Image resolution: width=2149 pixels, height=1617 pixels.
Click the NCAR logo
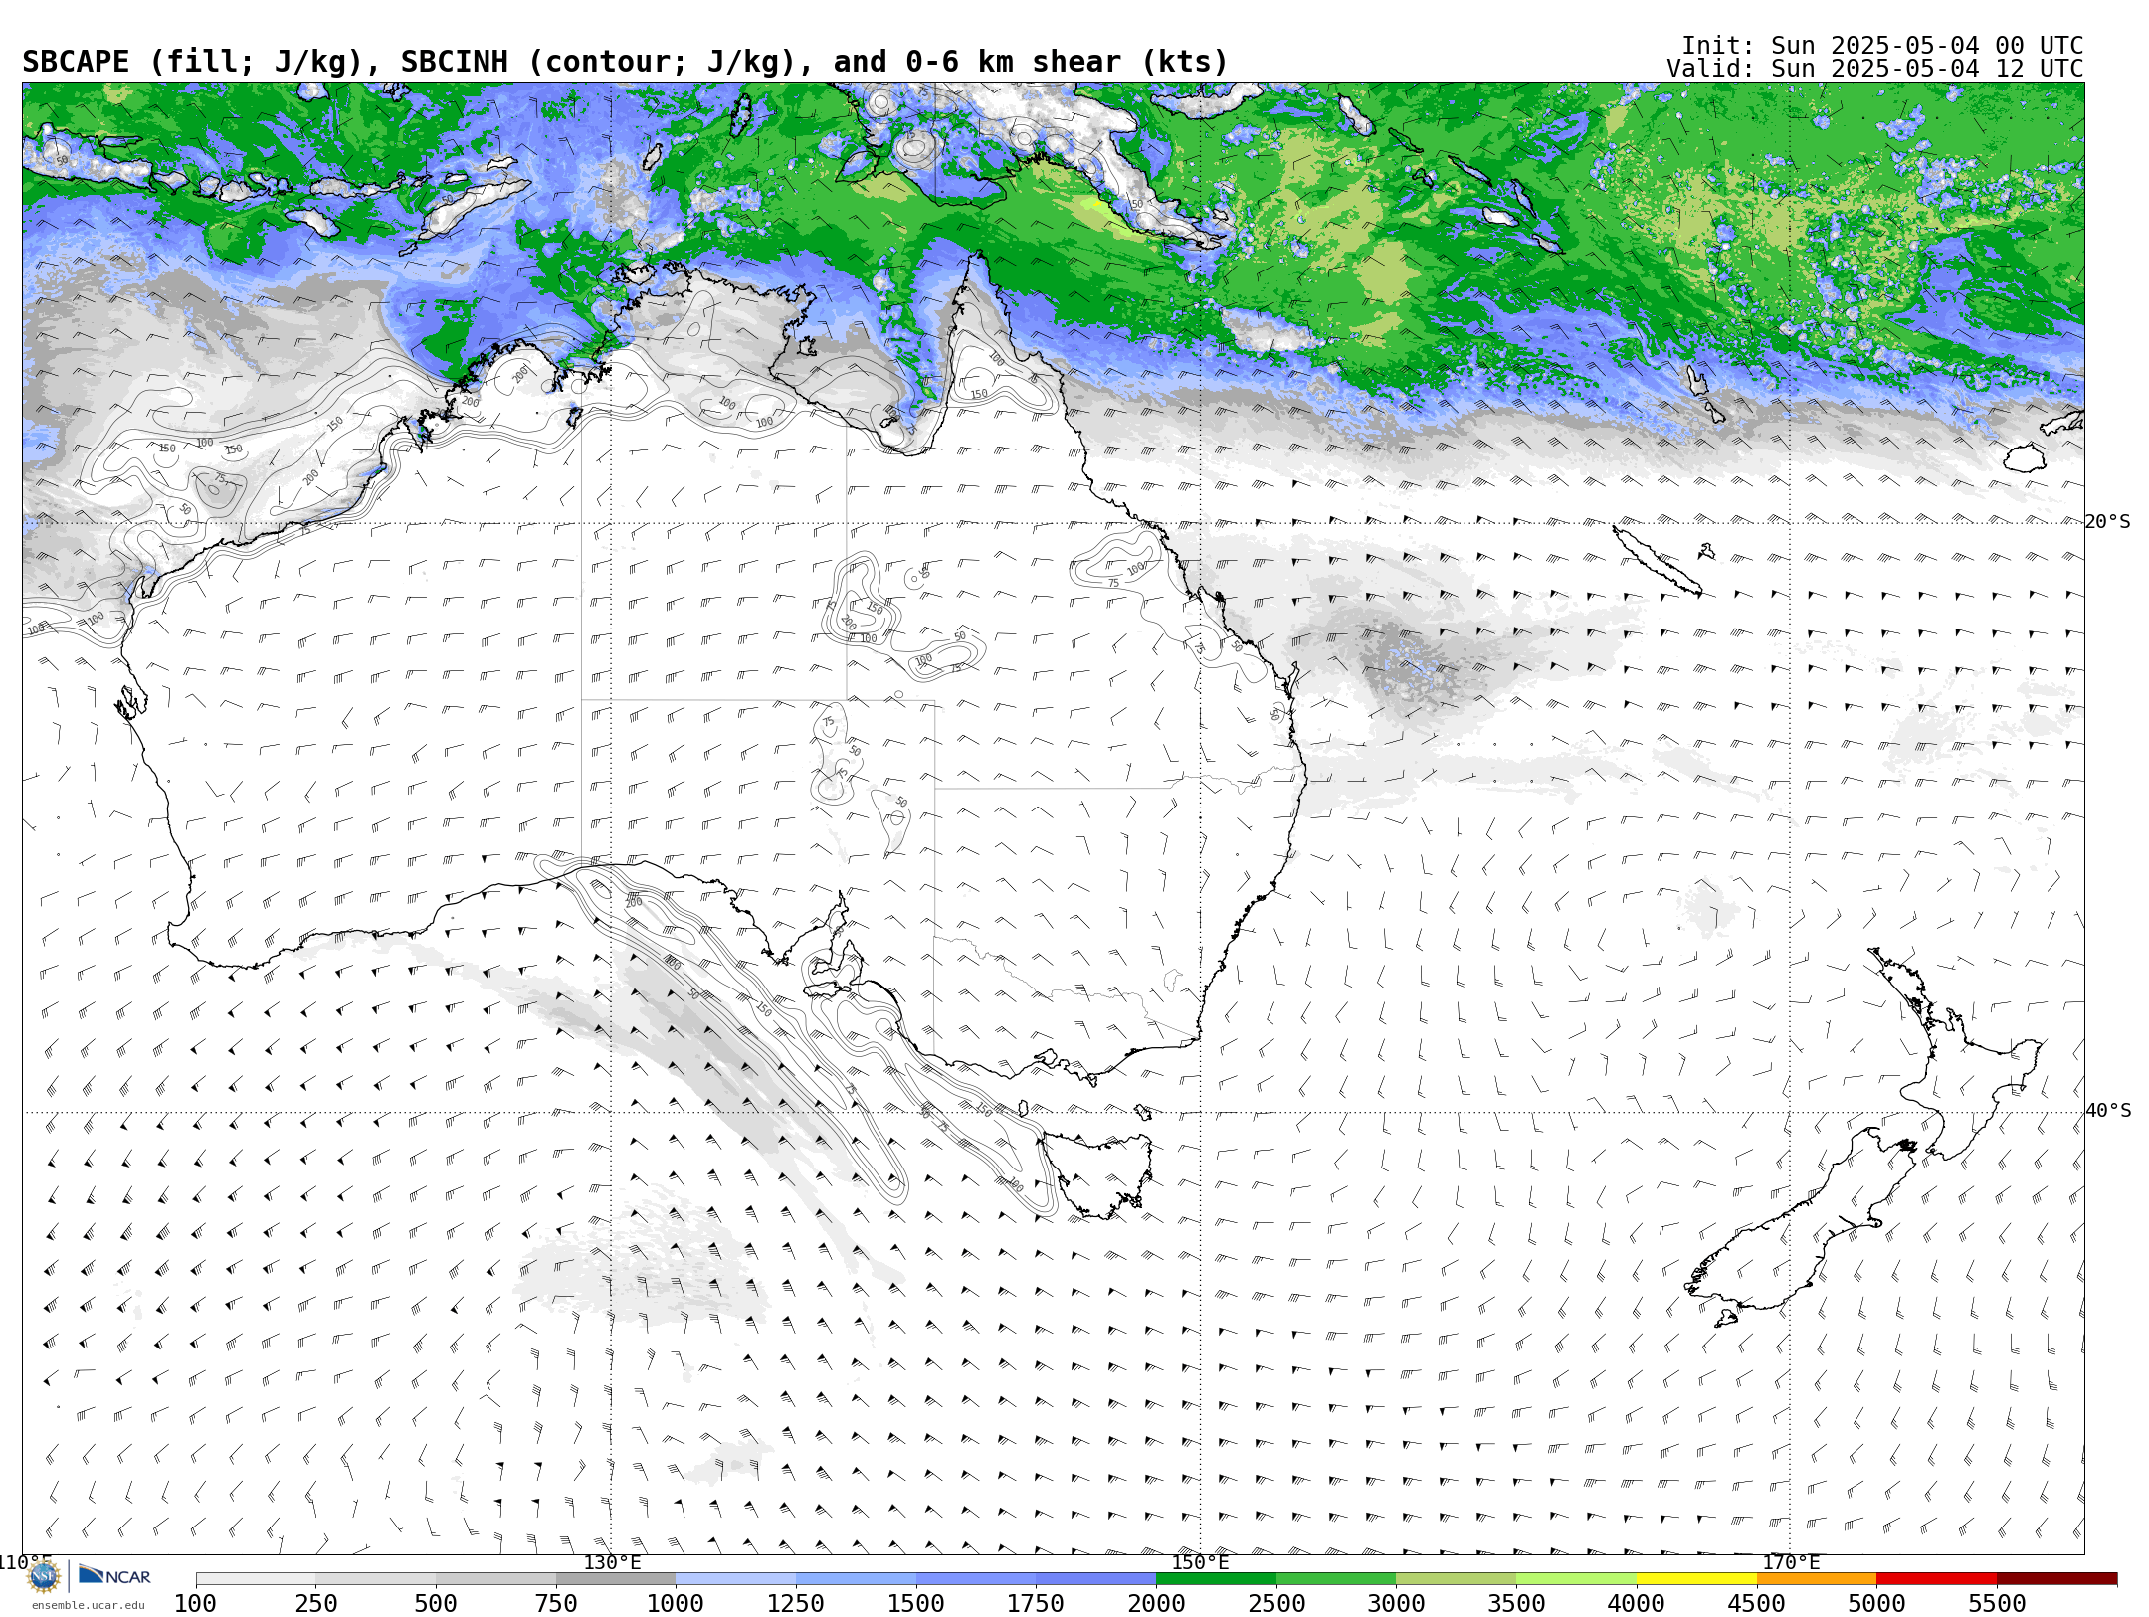click(114, 1576)
